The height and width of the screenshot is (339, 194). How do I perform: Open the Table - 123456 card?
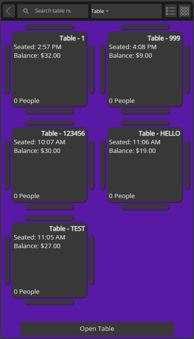49,165
